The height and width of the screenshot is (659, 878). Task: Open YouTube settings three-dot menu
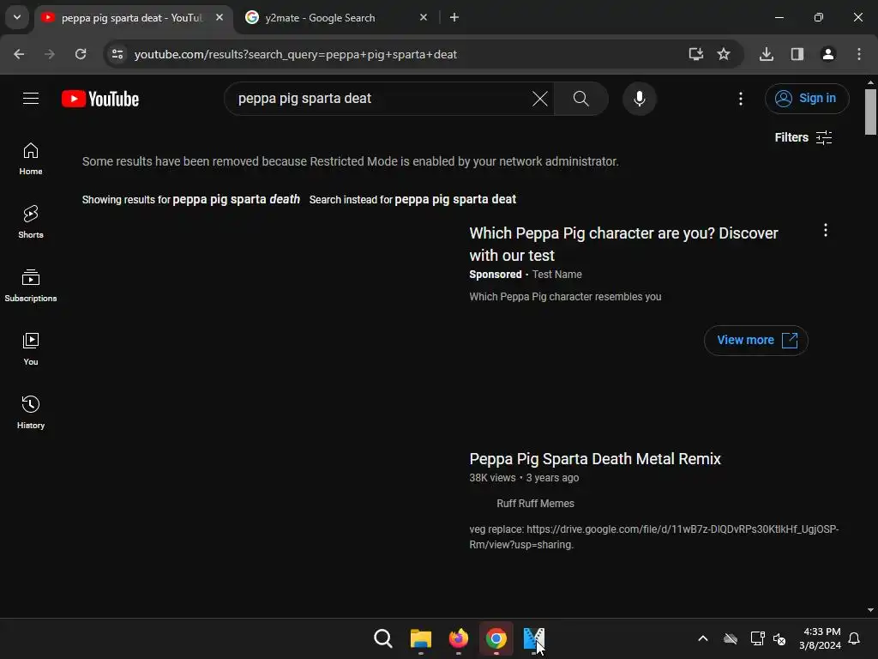[x=740, y=99]
